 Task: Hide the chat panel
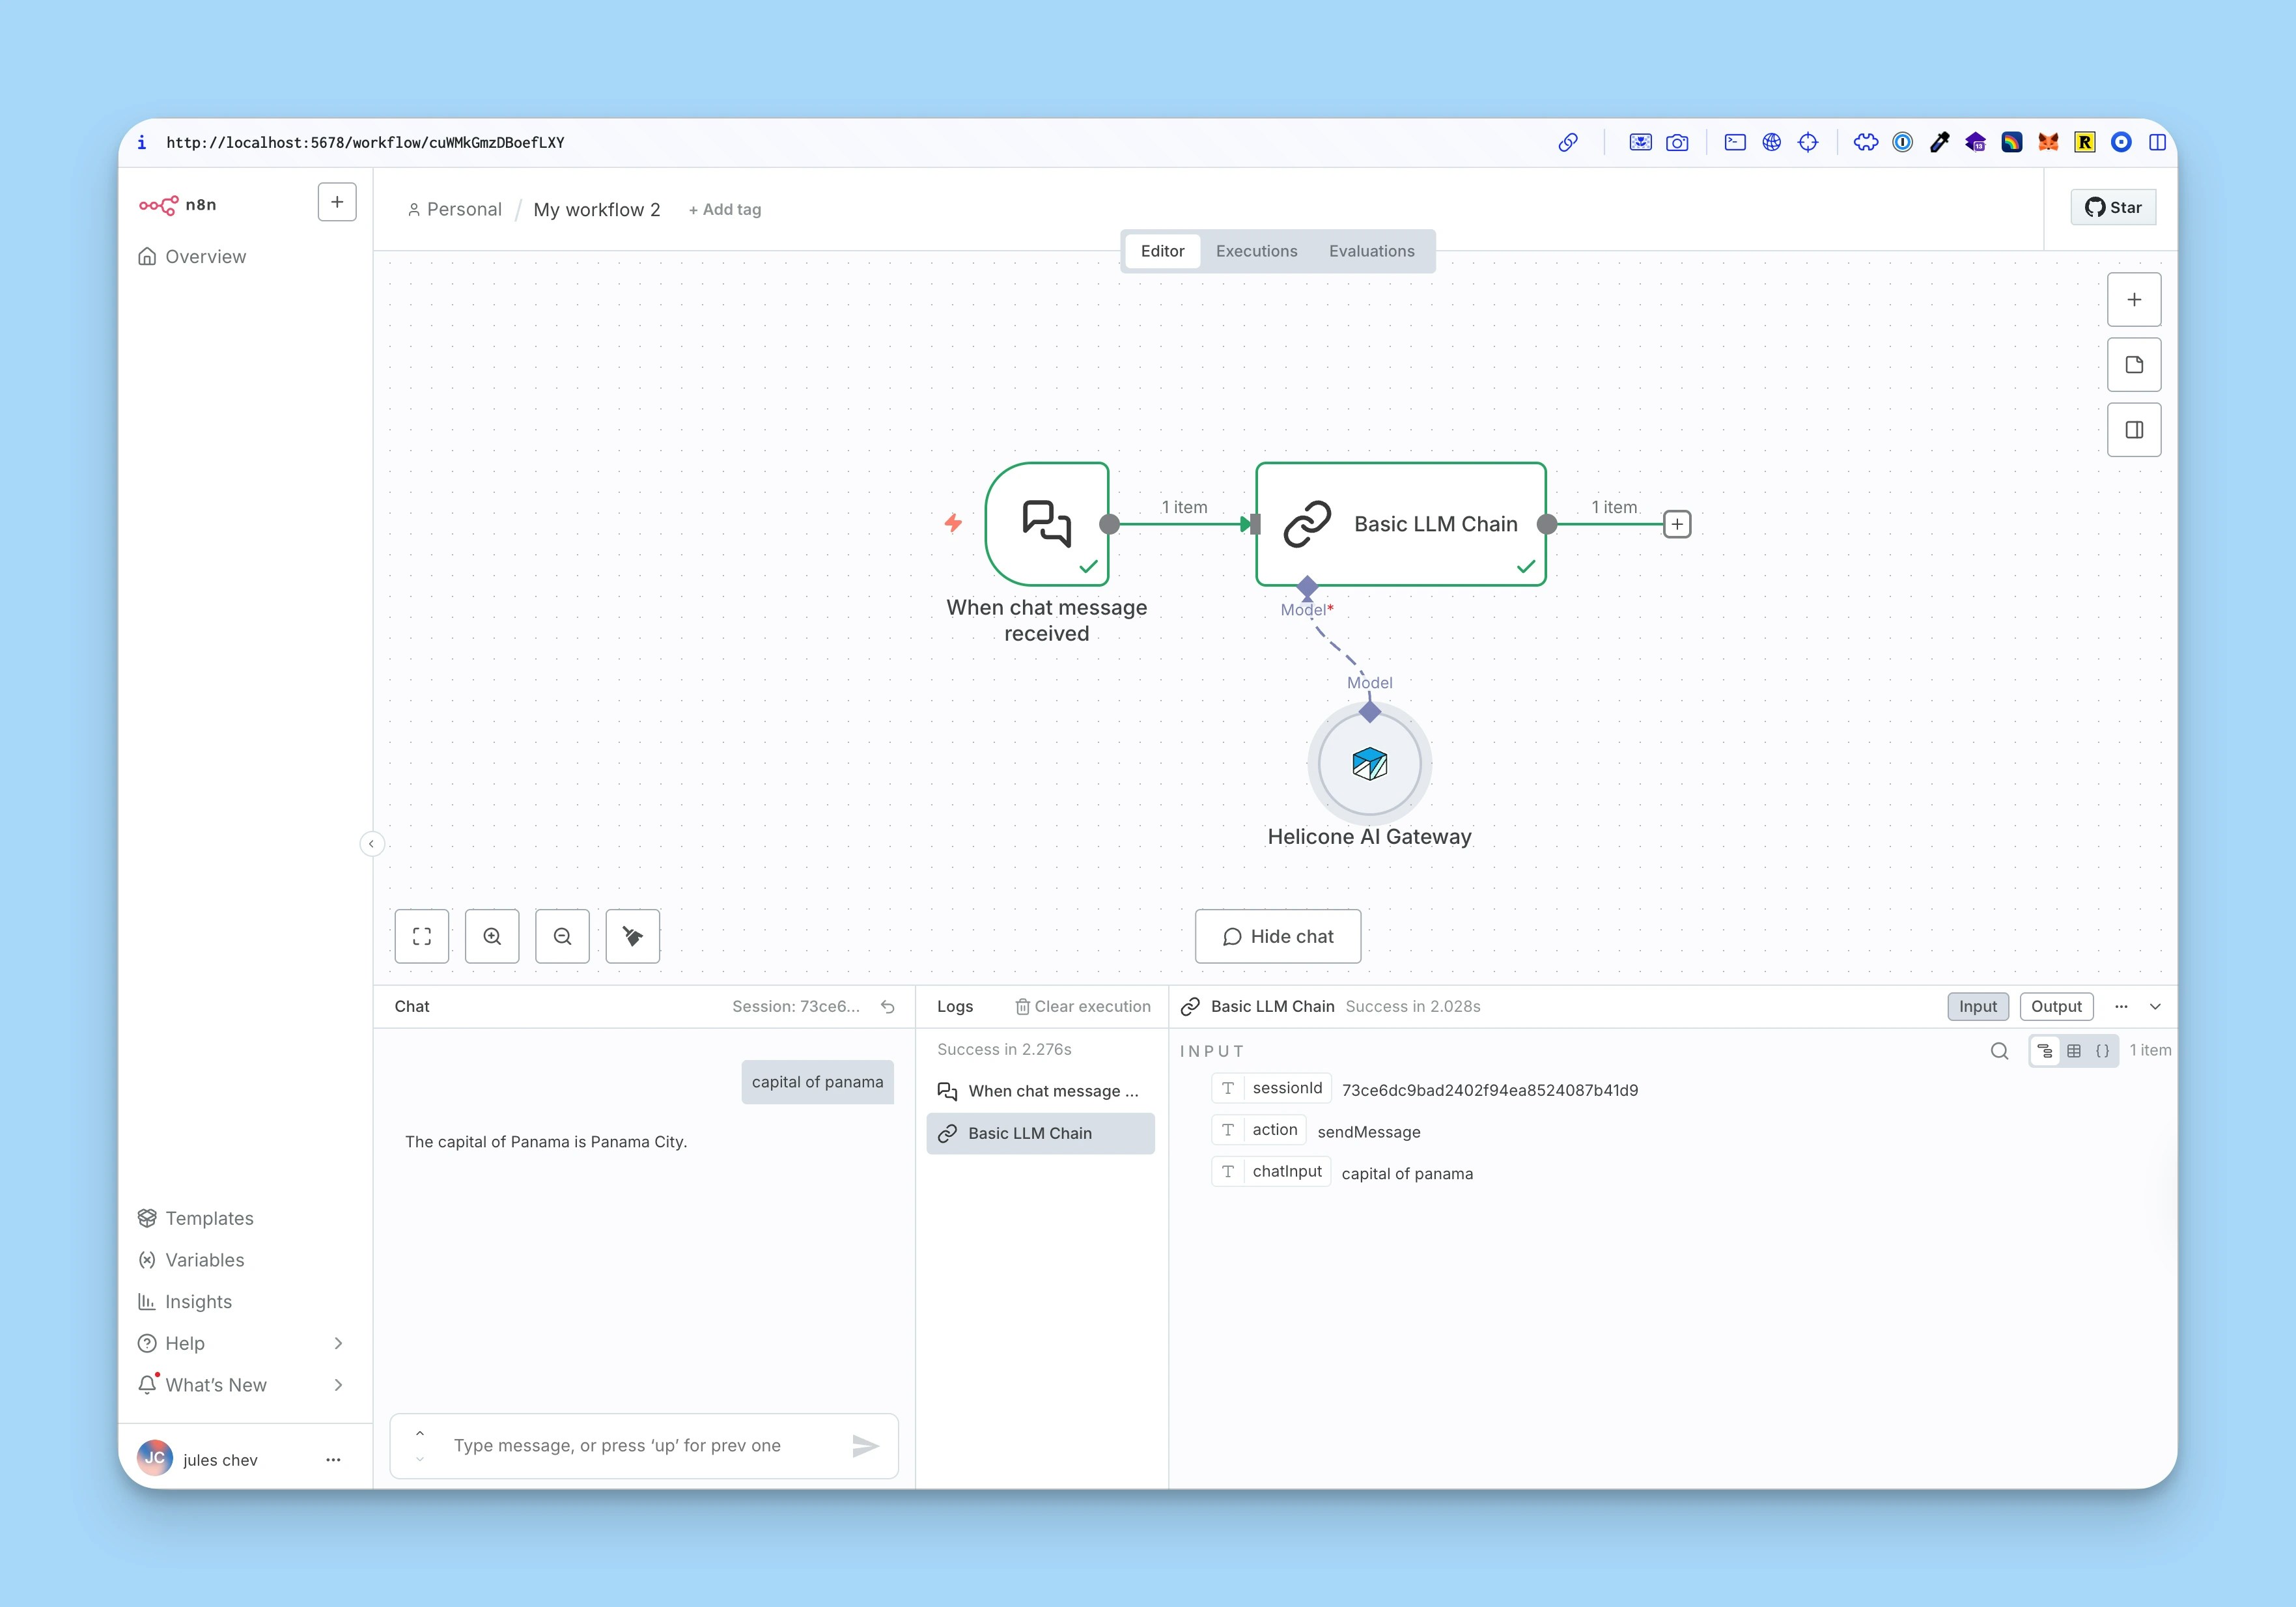coord(1278,936)
